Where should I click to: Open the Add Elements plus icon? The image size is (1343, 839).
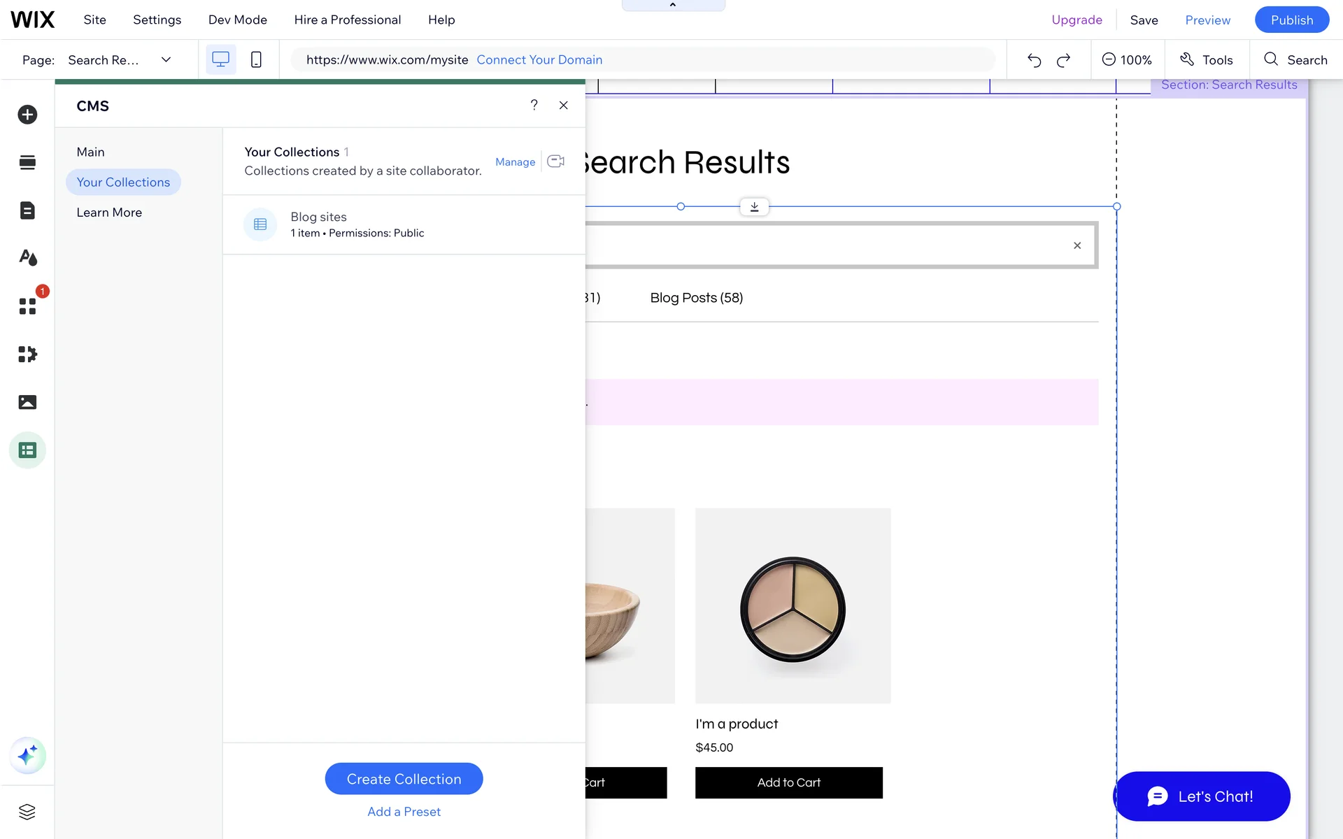click(27, 115)
